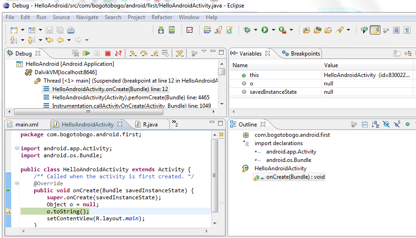Click the green Run launch button
The width and height of the screenshot is (416, 238).
pyautogui.click(x=265, y=30)
